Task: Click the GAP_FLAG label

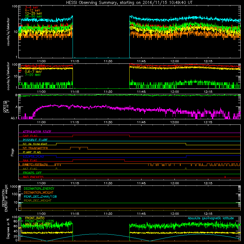Action: click(30, 136)
